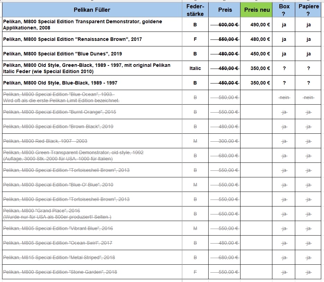Click the 'Green Transparent Demonstrator' 1992 cell

click(92, 156)
